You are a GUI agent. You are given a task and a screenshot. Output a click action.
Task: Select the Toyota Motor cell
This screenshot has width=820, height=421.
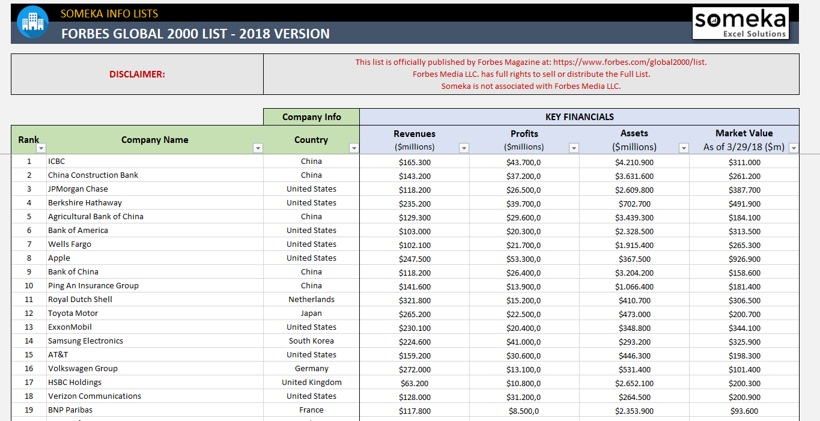click(155, 313)
